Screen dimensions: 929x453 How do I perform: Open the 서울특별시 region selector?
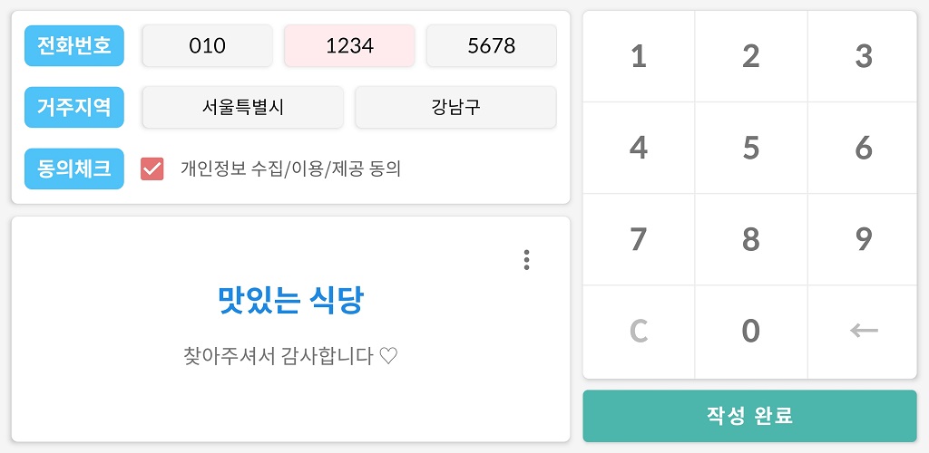click(243, 107)
